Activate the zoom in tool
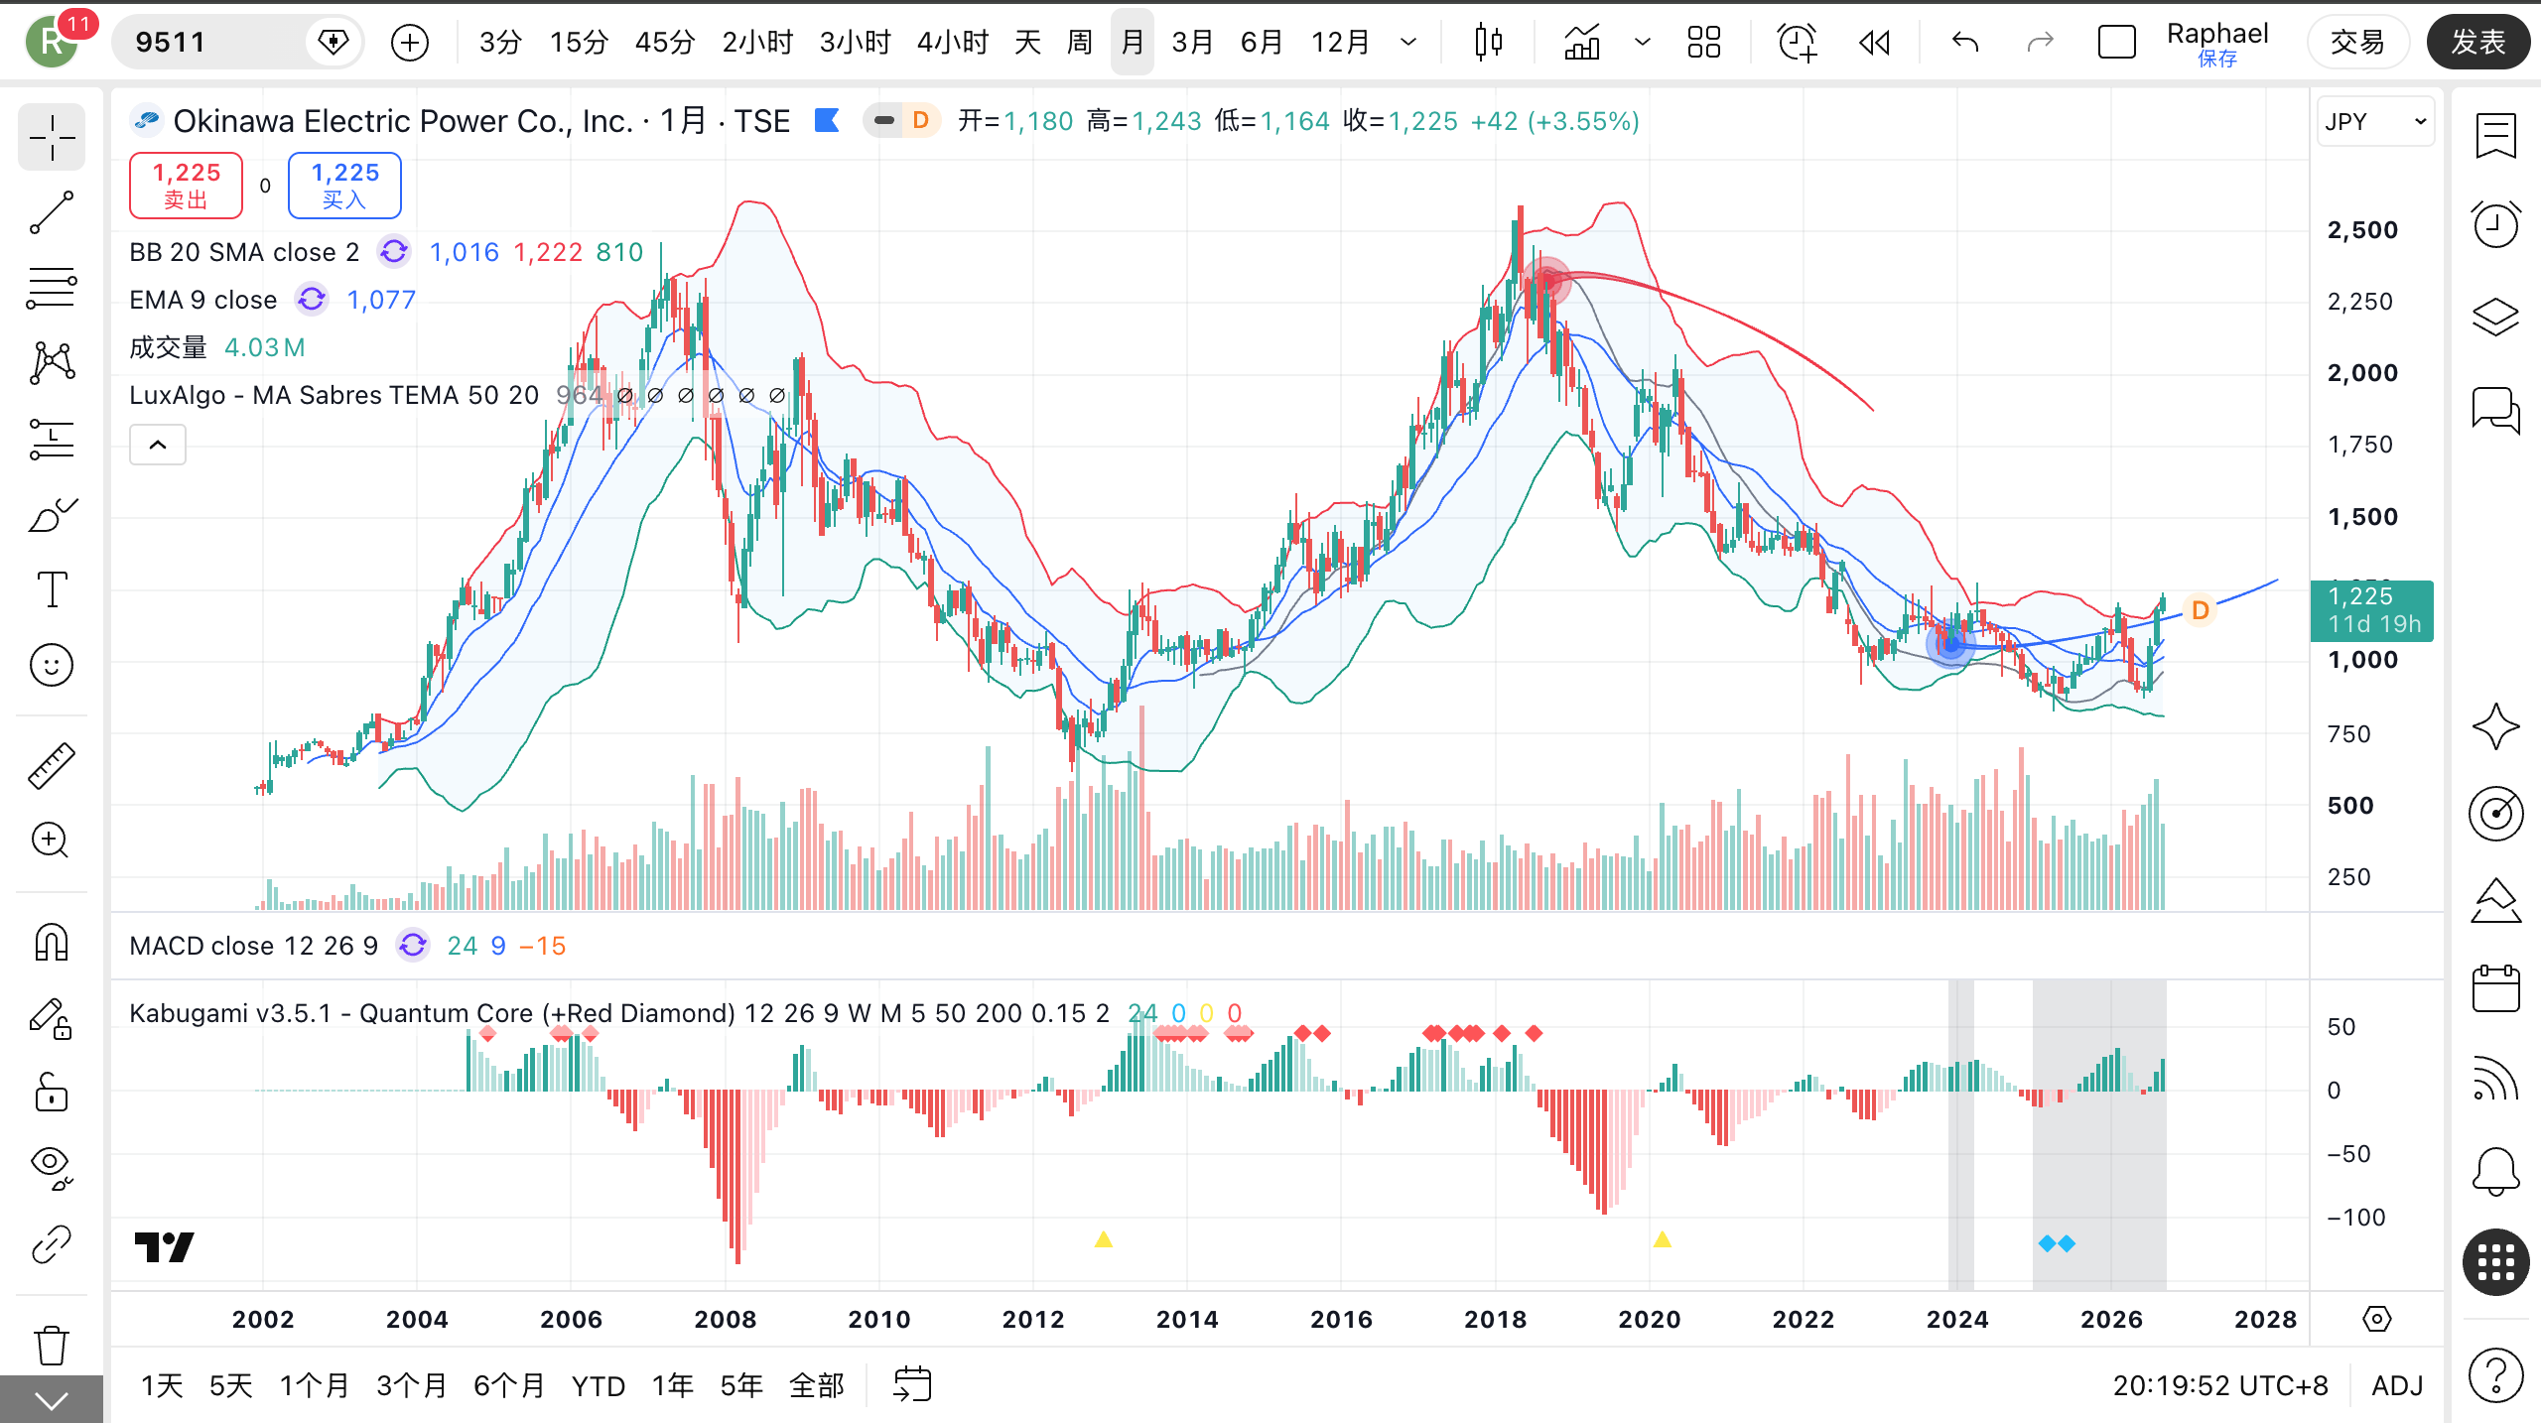This screenshot has height=1423, width=2541. [52, 841]
